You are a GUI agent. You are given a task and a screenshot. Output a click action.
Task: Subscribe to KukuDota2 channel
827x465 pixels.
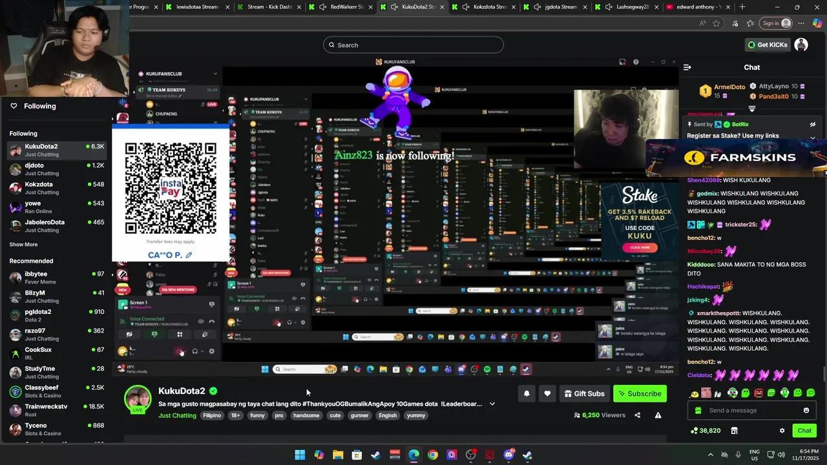640,393
